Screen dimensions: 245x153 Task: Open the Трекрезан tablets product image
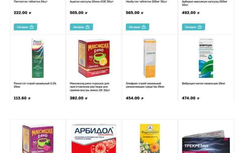point(206,141)
